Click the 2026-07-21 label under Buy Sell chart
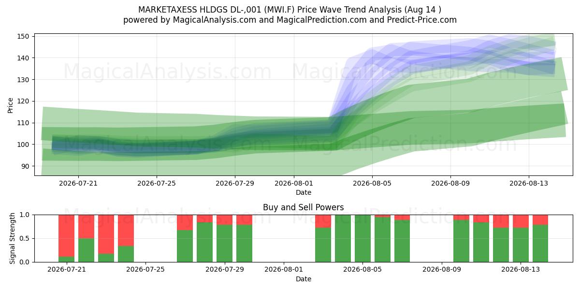This screenshot has width=580, height=290. pyautogui.click(x=66, y=270)
